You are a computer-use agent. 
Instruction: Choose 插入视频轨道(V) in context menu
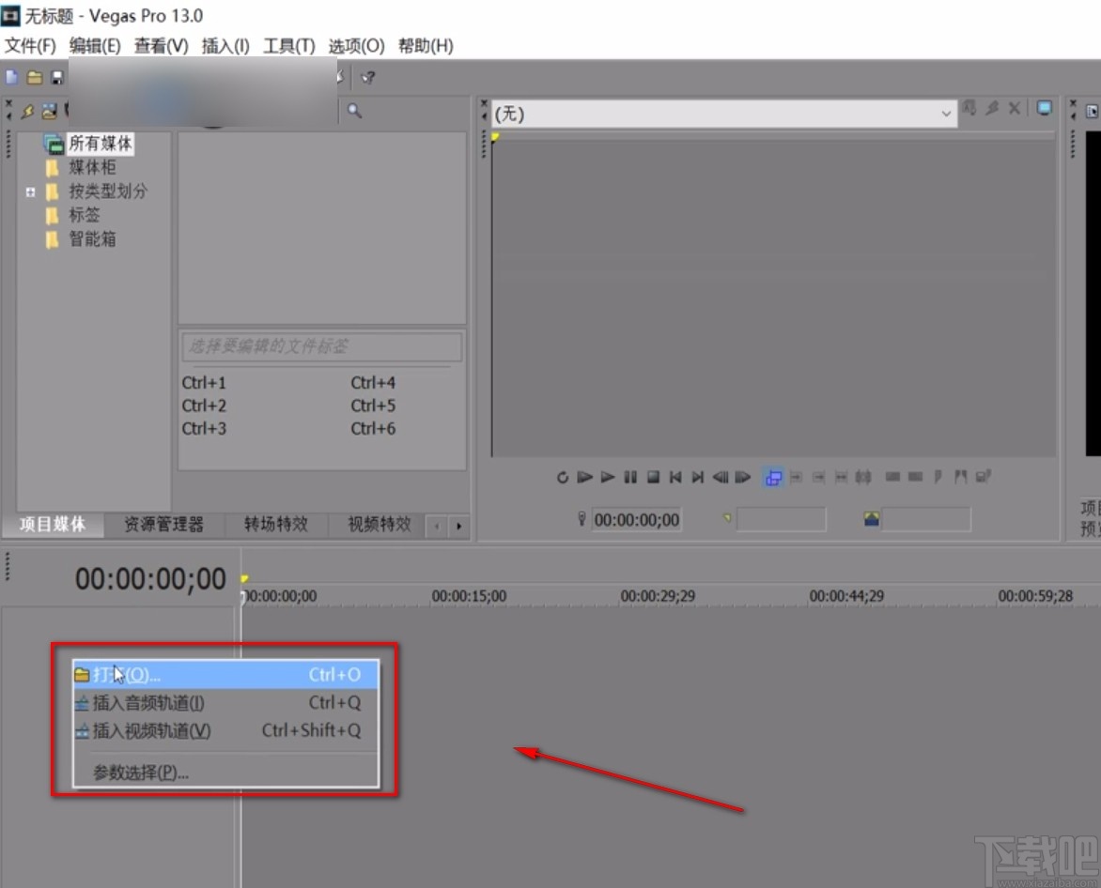point(226,731)
